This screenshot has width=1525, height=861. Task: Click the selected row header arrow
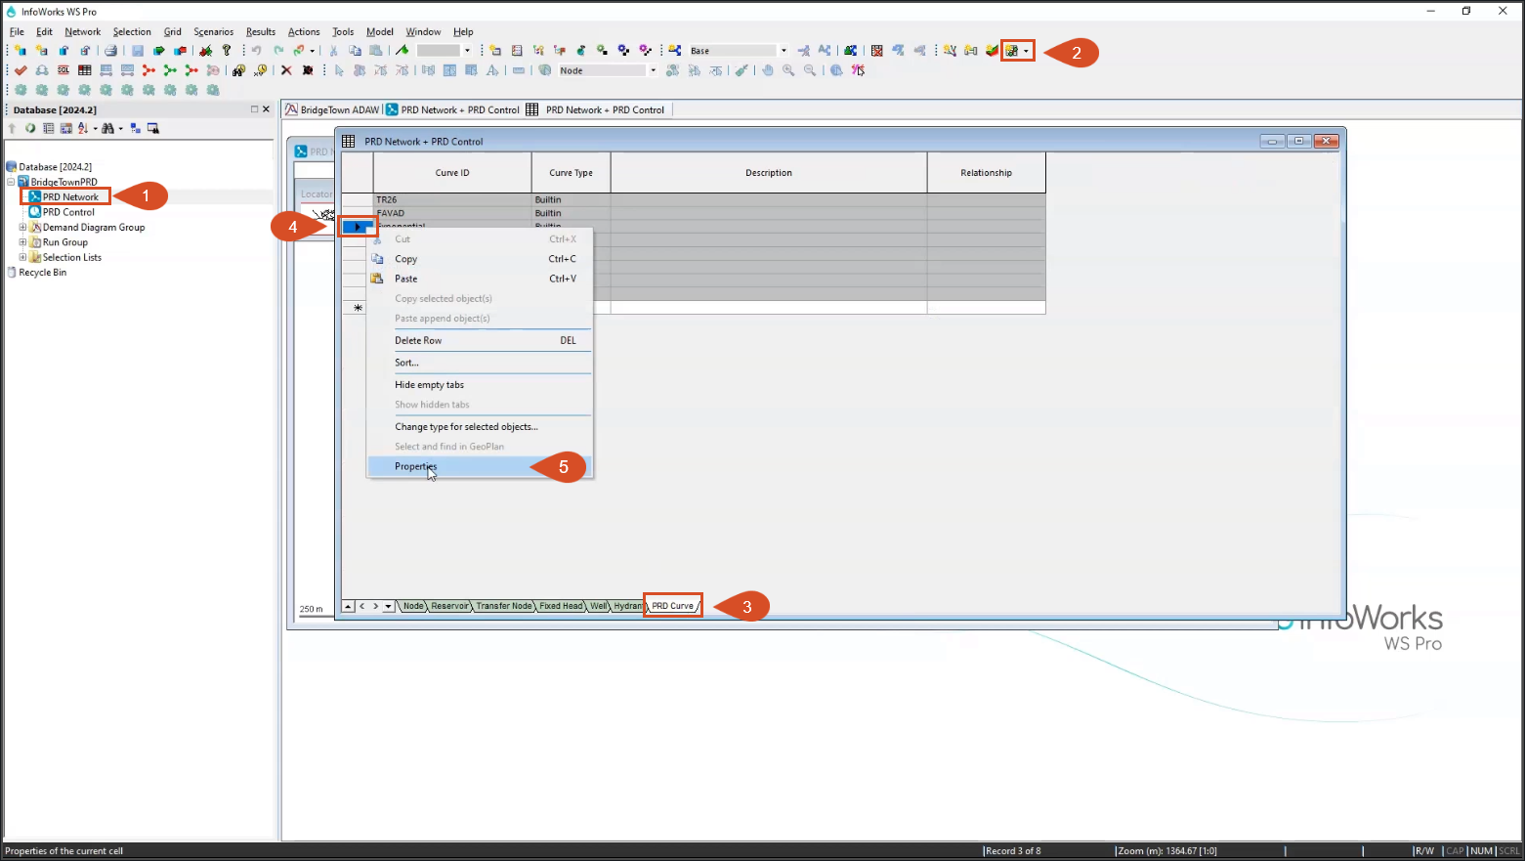coord(358,227)
